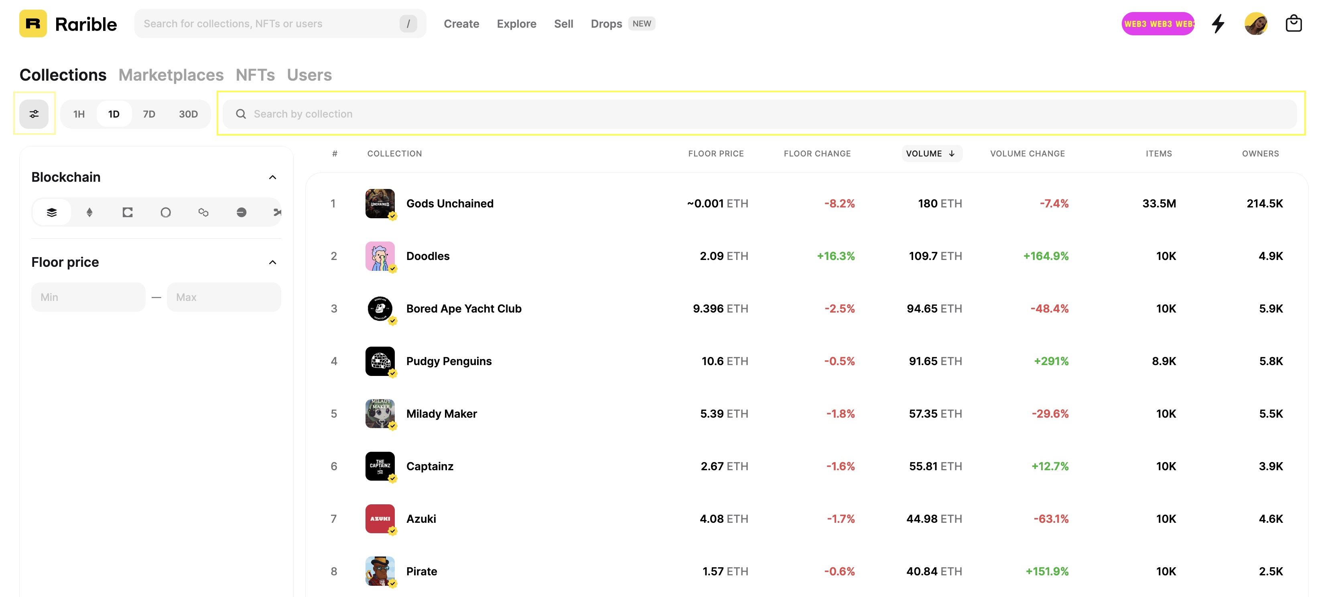Click Azuki volume 44.98 ETH
Viewport: 1328px width, 597px height.
[934, 519]
